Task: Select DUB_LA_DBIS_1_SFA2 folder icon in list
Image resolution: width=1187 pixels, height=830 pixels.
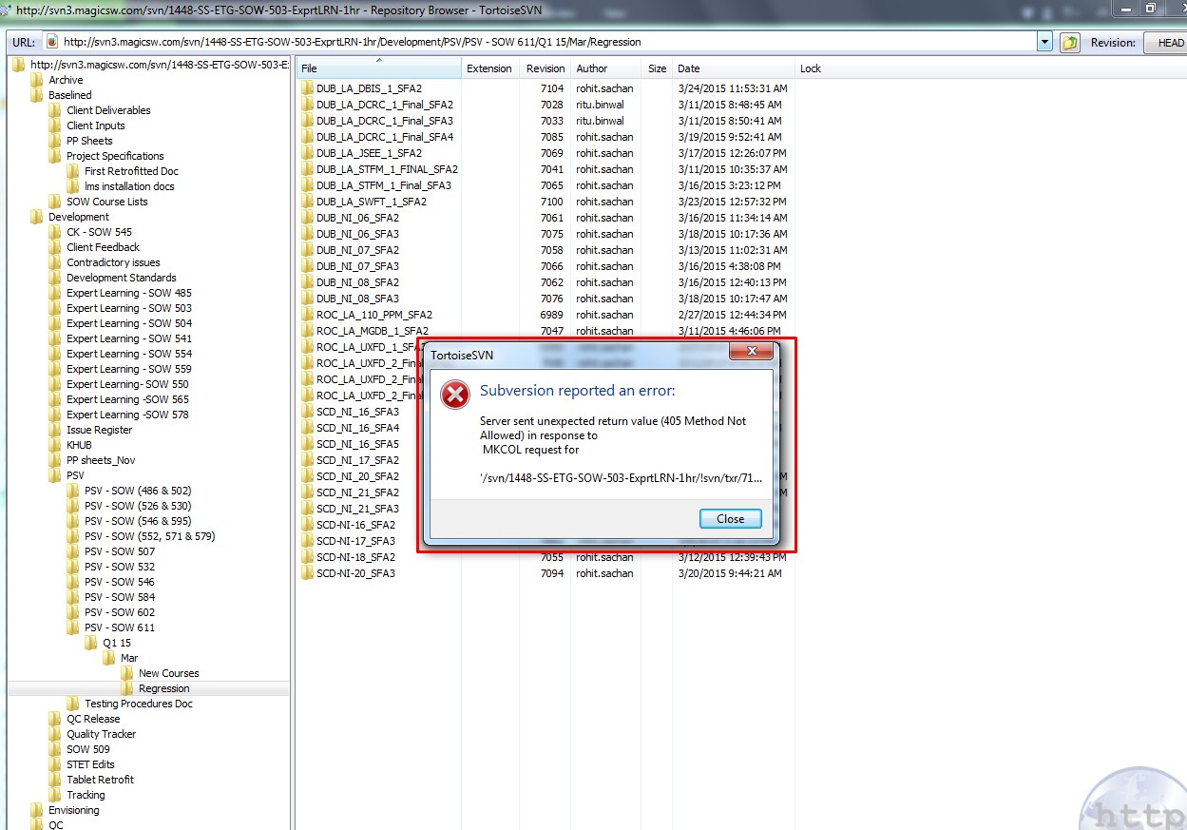Action: click(x=307, y=88)
